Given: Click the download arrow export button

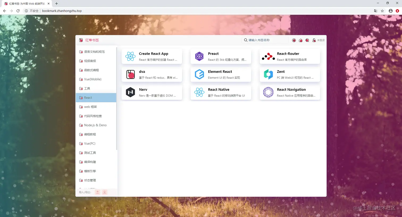Looking at the screenshot, I should 104,192.
